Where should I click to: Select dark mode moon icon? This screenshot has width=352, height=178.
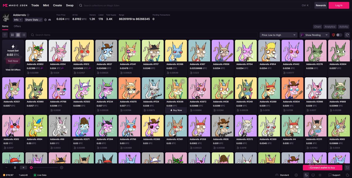pyautogui.click(x=306, y=175)
